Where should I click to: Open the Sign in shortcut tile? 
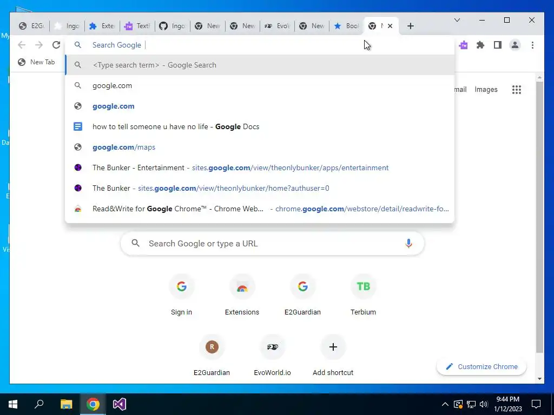point(181,294)
